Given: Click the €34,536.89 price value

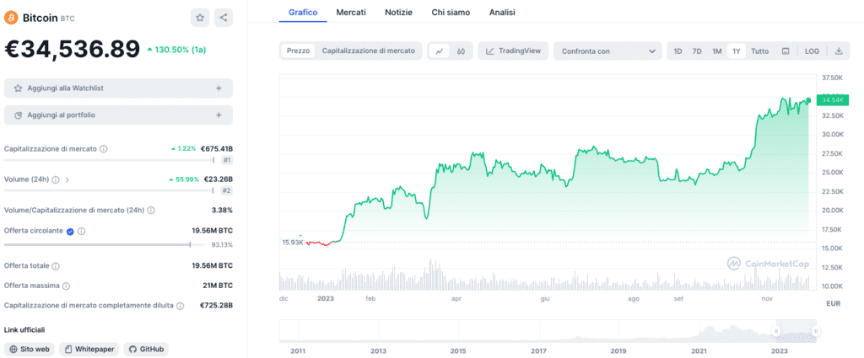Looking at the screenshot, I should click(x=73, y=50).
